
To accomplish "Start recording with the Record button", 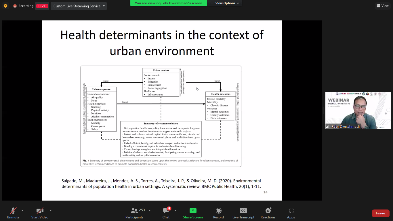I will pyautogui.click(x=218, y=213).
